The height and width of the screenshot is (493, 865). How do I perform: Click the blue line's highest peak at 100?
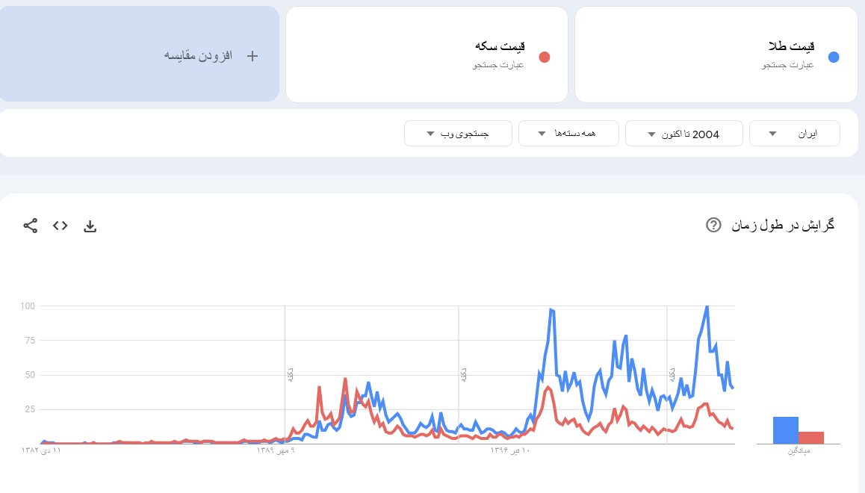(x=707, y=306)
